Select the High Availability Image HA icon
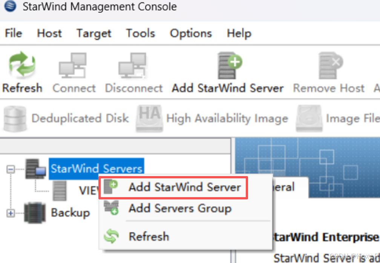The width and height of the screenshot is (380, 263). coord(149,119)
